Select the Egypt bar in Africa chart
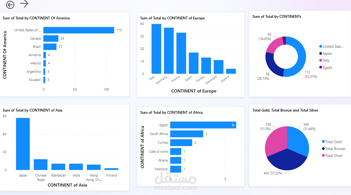Viewport: 351px width, 195px height. coord(203,125)
